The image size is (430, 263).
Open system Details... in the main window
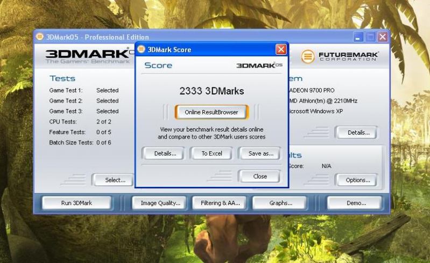(x=356, y=133)
